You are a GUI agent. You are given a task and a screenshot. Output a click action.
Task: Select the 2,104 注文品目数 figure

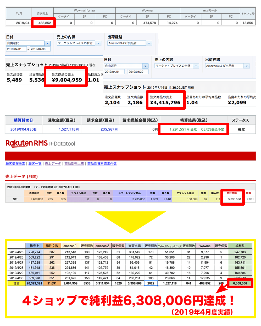pyautogui.click(x=112, y=103)
